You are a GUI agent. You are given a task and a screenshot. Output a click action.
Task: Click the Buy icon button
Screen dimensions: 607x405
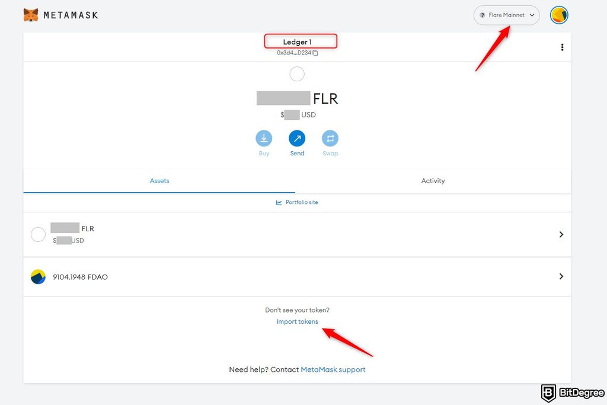click(264, 138)
